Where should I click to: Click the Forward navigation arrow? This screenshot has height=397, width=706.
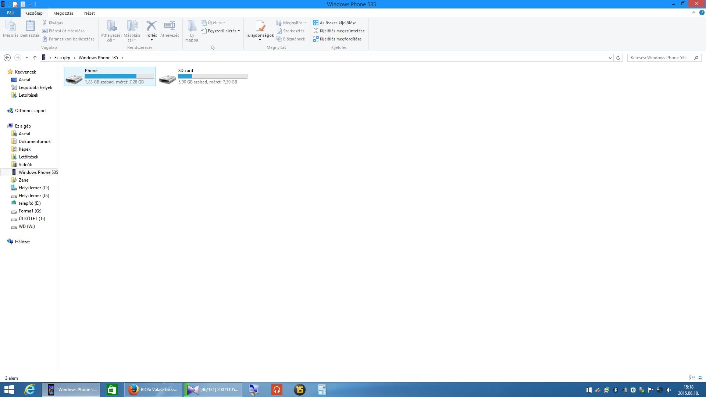click(18, 58)
